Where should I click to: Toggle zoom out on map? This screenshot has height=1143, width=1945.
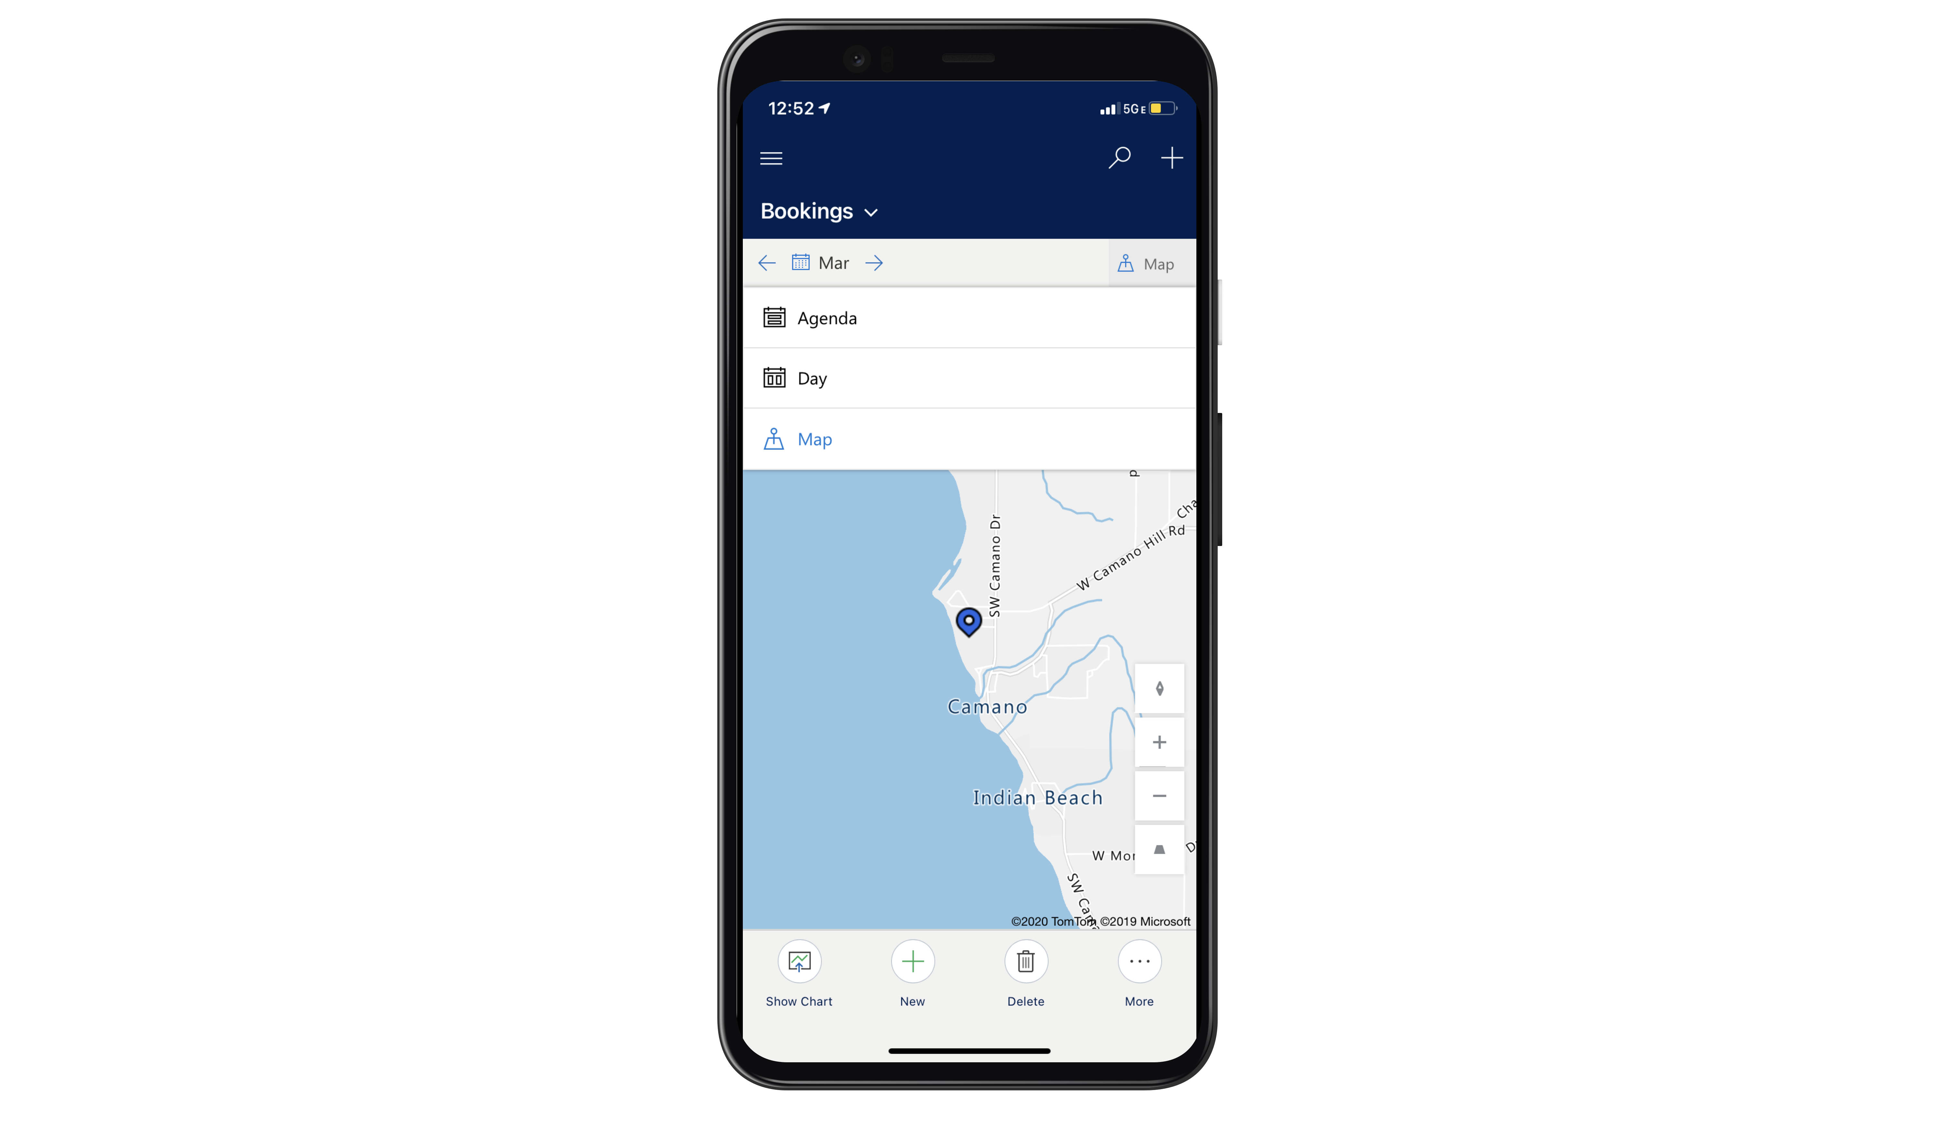pos(1159,796)
